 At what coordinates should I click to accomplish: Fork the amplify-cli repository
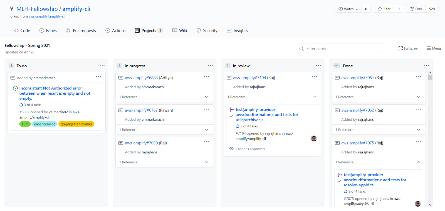(416, 9)
